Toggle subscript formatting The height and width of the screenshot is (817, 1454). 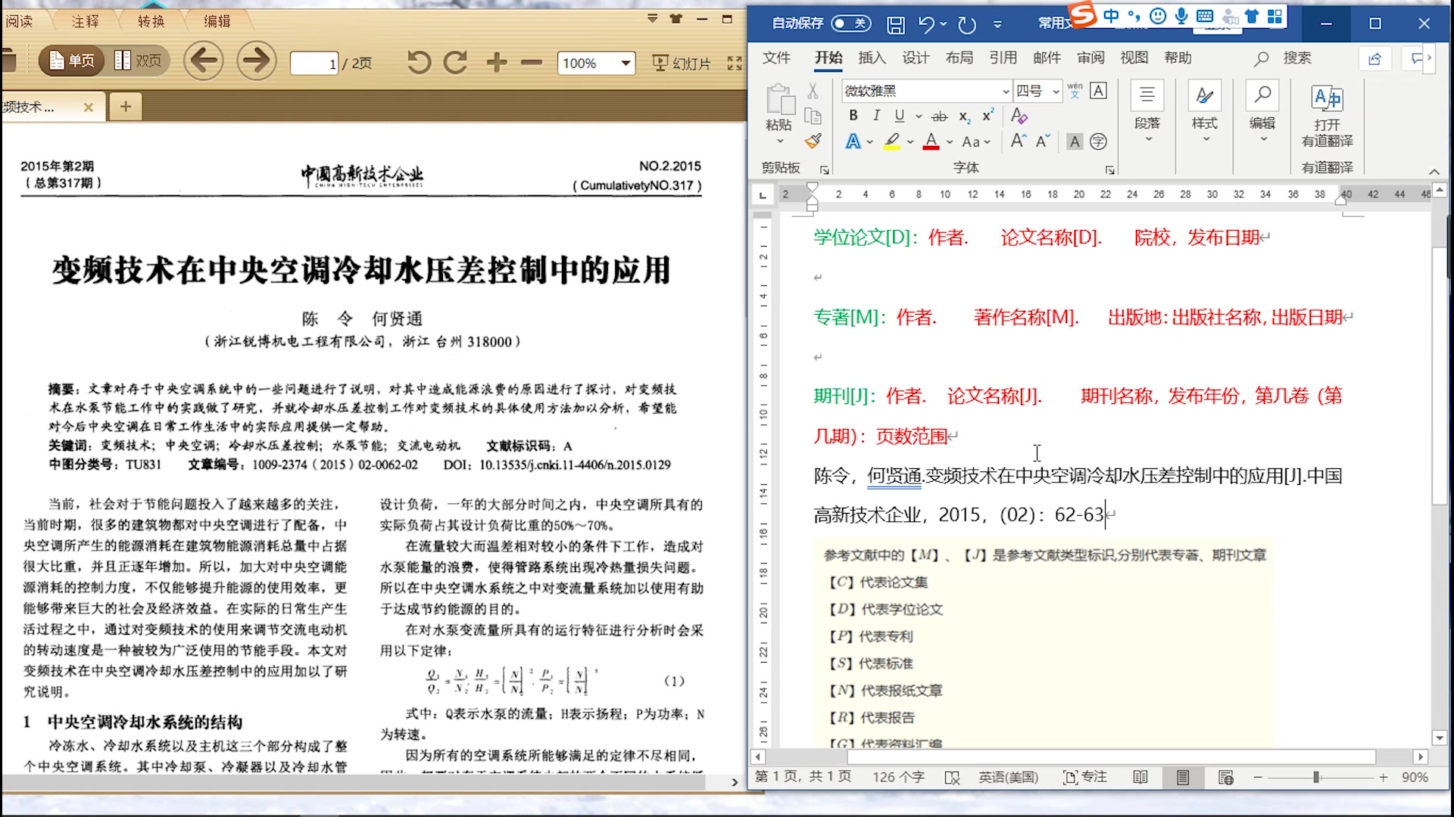tap(964, 116)
